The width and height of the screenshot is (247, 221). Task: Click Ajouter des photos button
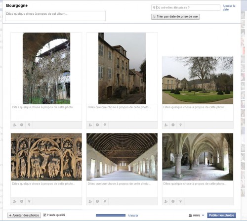tap(24, 215)
